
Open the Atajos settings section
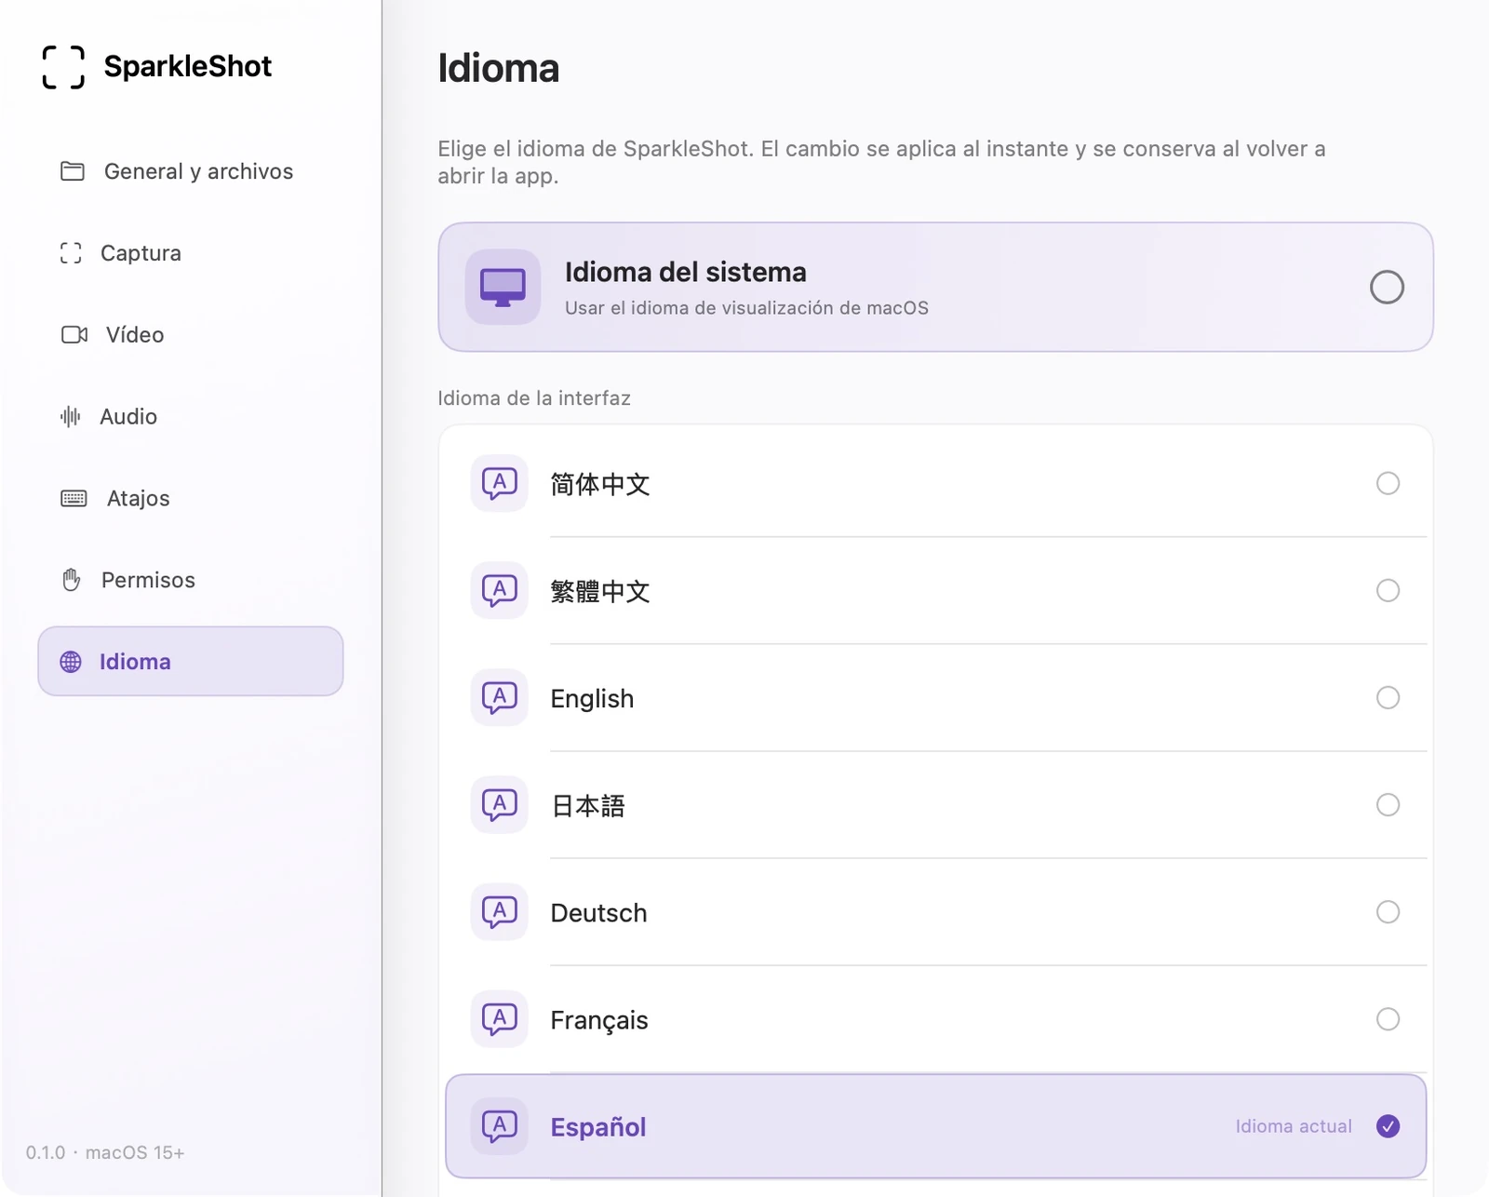pos(191,498)
